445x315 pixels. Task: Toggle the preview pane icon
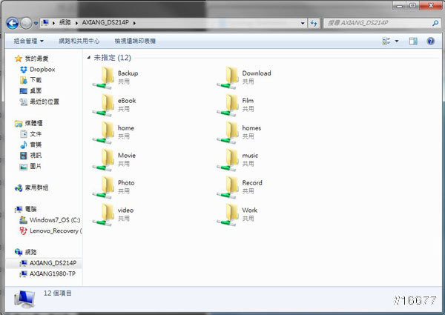tap(413, 41)
